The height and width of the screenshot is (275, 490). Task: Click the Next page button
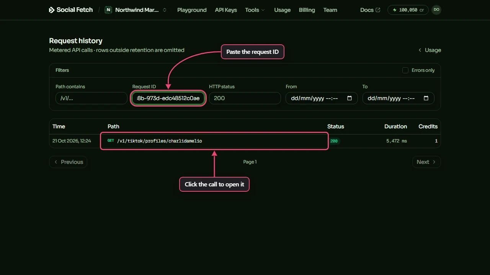pyautogui.click(x=426, y=162)
